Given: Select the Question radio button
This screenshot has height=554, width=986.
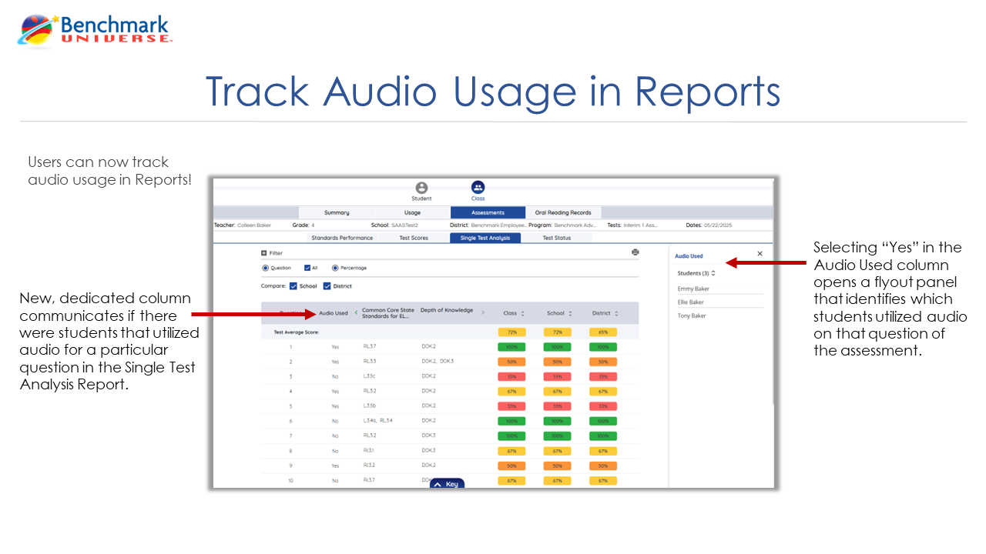Looking at the screenshot, I should coord(266,269).
